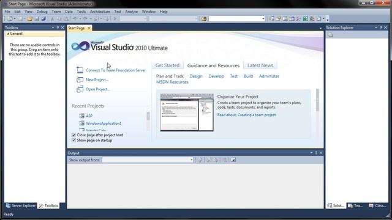Click the Copy toolbar icon
The image size is (392, 220).
point(59,19)
